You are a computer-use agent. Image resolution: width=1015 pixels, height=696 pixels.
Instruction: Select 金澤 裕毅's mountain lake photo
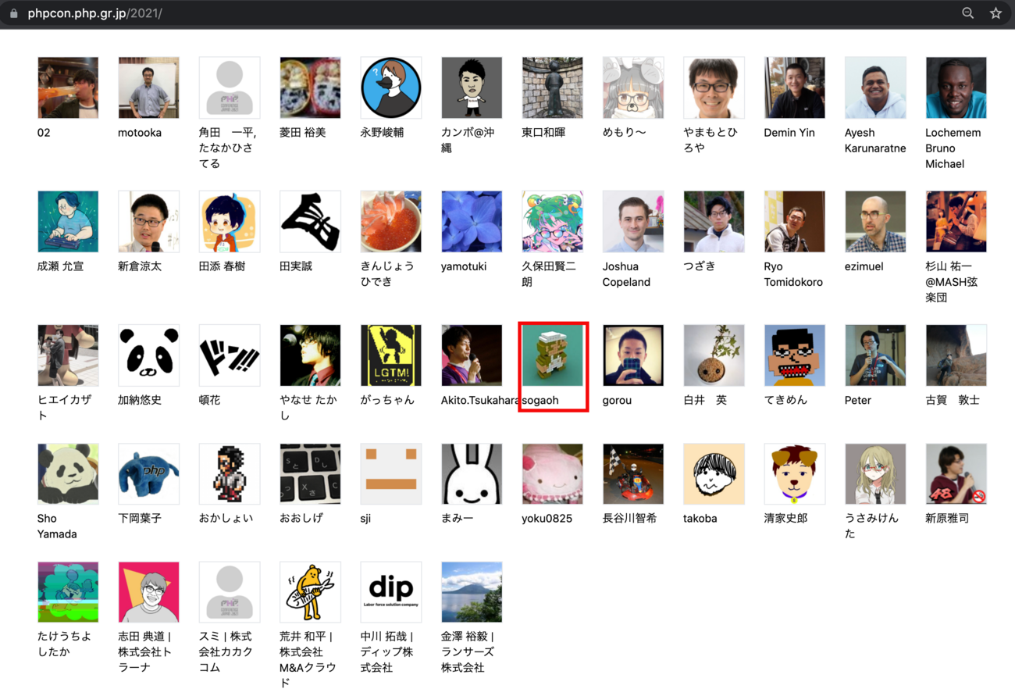coord(472,592)
